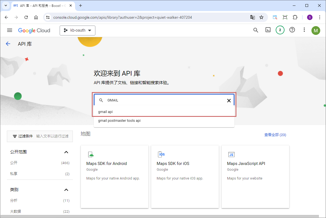Click the help question mark icon
326x218 pixels.
point(292,30)
